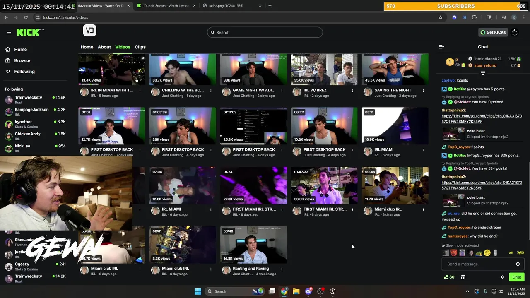This screenshot has width=530, height=298.
Task: Open the Clock app on the taskbar
Action: tap(332, 291)
